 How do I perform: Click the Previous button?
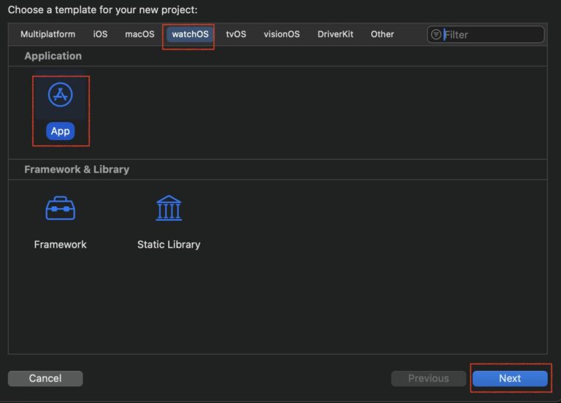pos(428,378)
